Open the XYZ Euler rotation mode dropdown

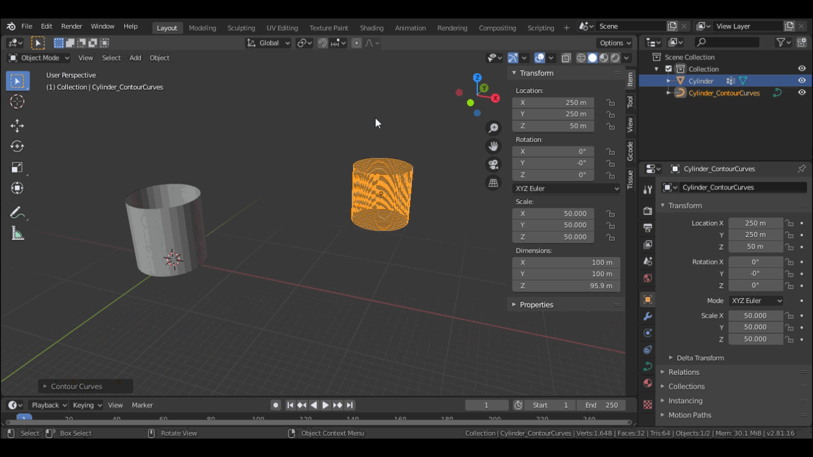566,189
